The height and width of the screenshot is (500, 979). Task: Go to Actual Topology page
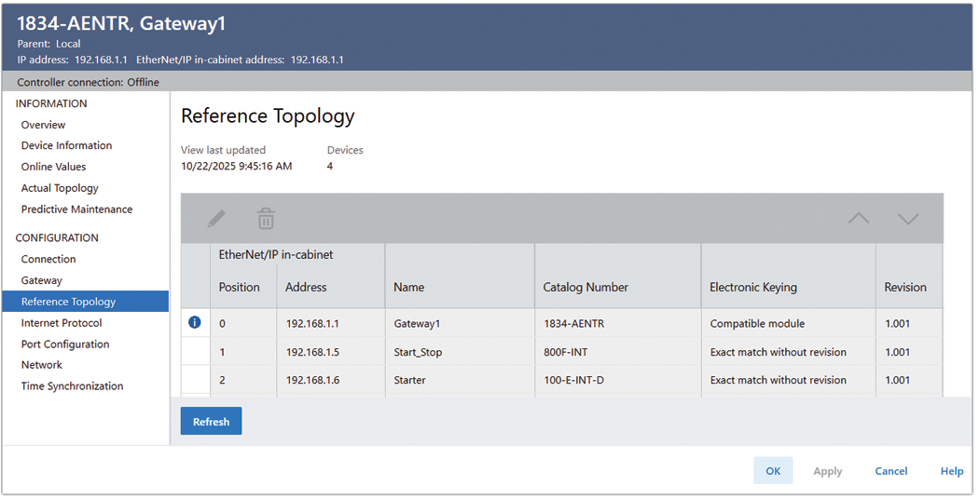coord(60,188)
